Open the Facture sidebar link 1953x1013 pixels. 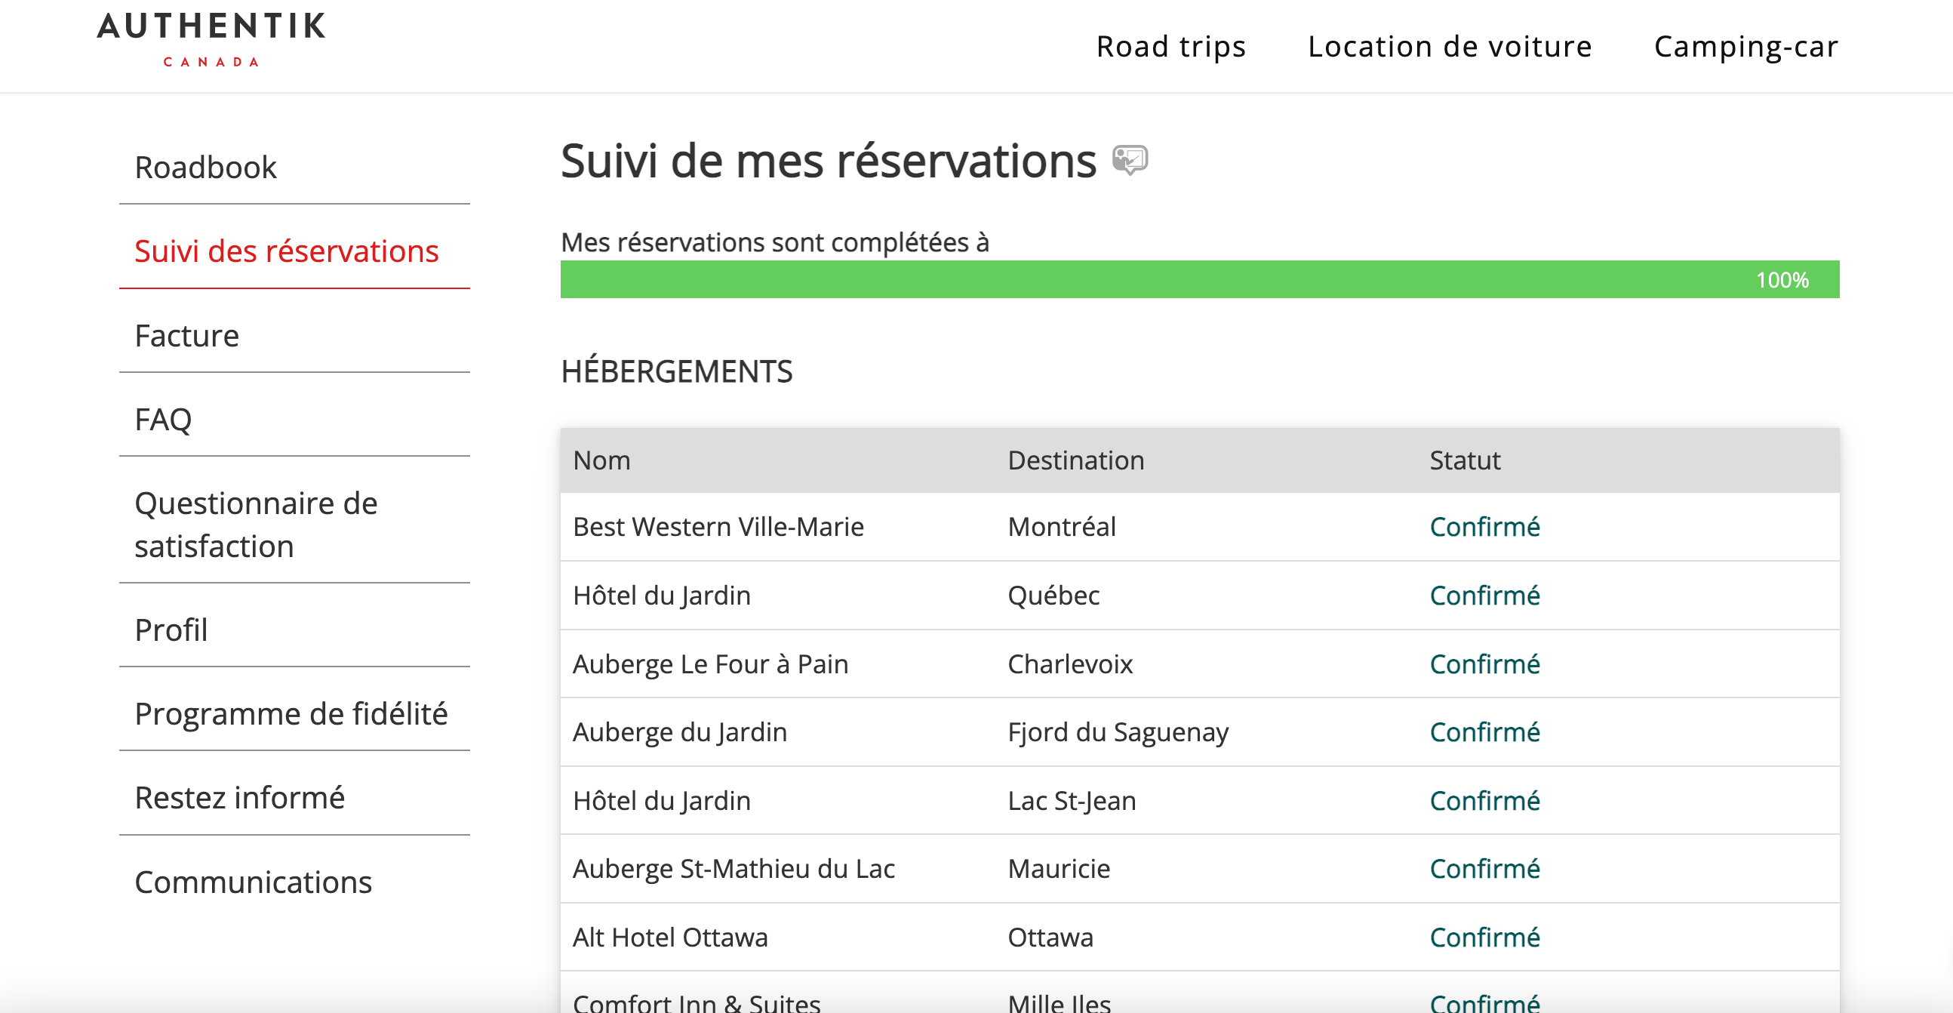click(294, 335)
